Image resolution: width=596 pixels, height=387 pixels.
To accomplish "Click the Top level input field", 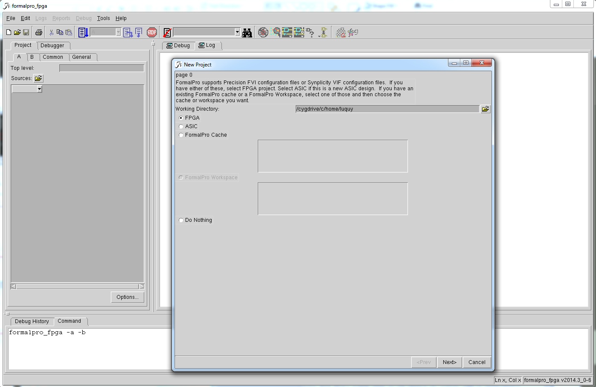I will tap(102, 68).
